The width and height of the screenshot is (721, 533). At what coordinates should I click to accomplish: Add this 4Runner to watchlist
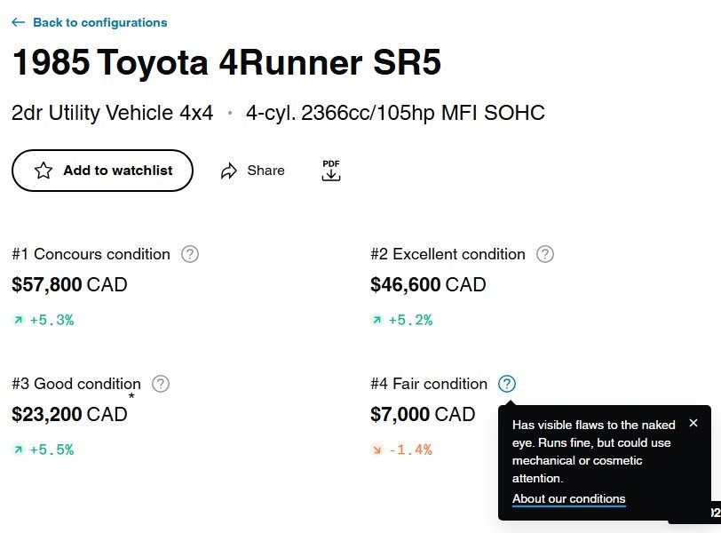(x=102, y=171)
